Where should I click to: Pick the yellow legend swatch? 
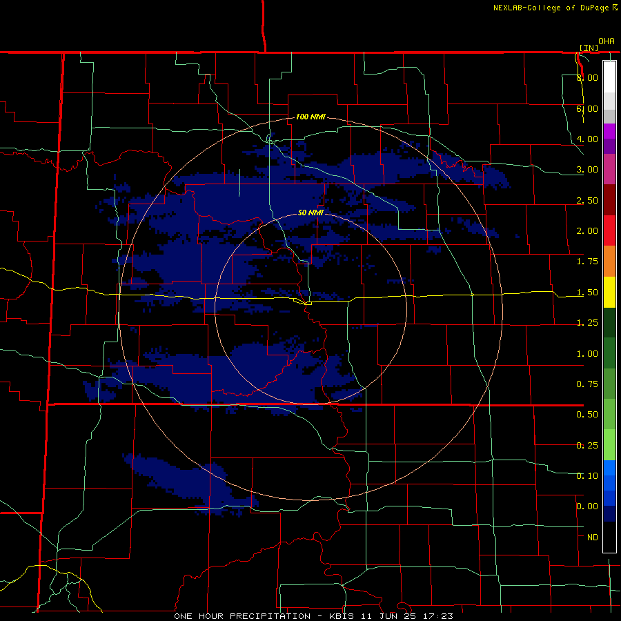point(609,292)
